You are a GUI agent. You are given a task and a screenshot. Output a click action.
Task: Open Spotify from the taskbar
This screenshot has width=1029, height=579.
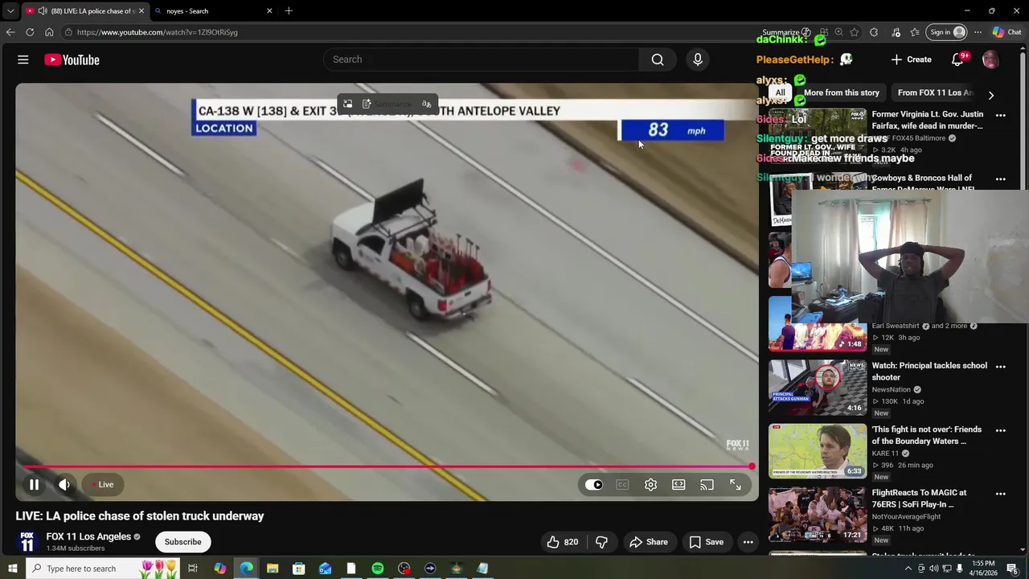pyautogui.click(x=377, y=569)
